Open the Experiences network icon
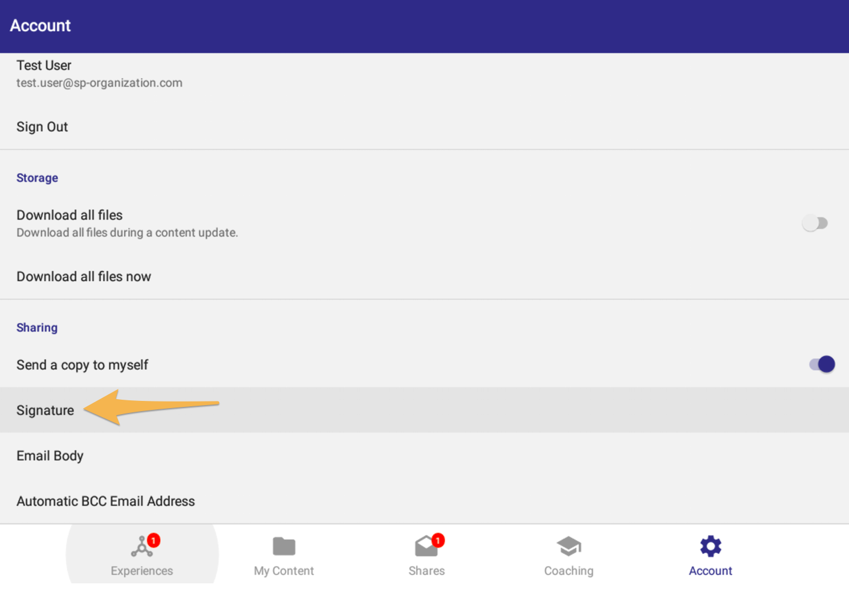Image resolution: width=849 pixels, height=608 pixels. (141, 547)
